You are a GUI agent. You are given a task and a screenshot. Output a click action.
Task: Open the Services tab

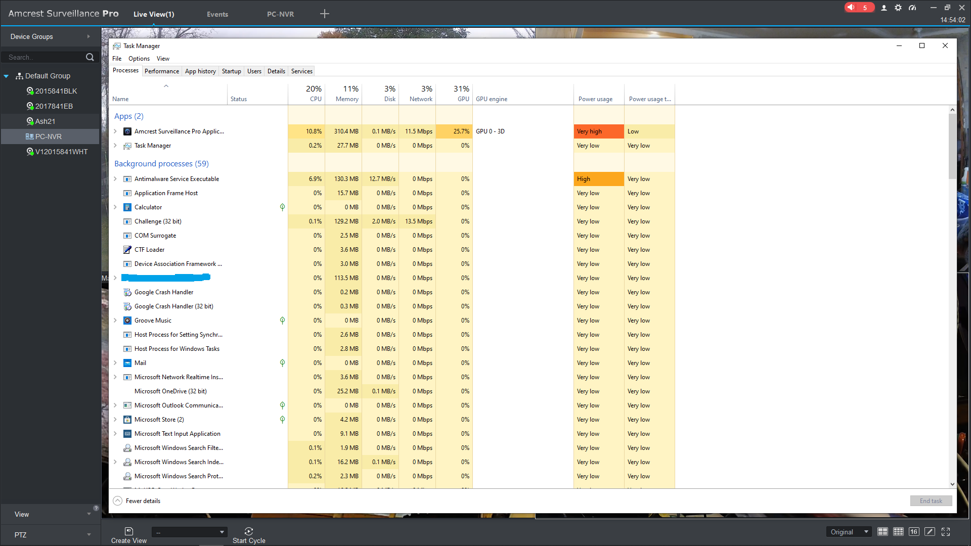coord(302,71)
